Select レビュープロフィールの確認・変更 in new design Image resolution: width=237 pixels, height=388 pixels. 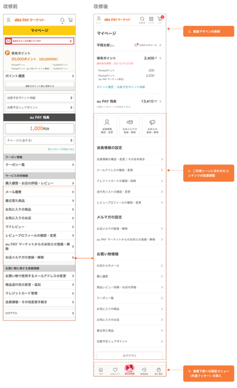(x=130, y=203)
